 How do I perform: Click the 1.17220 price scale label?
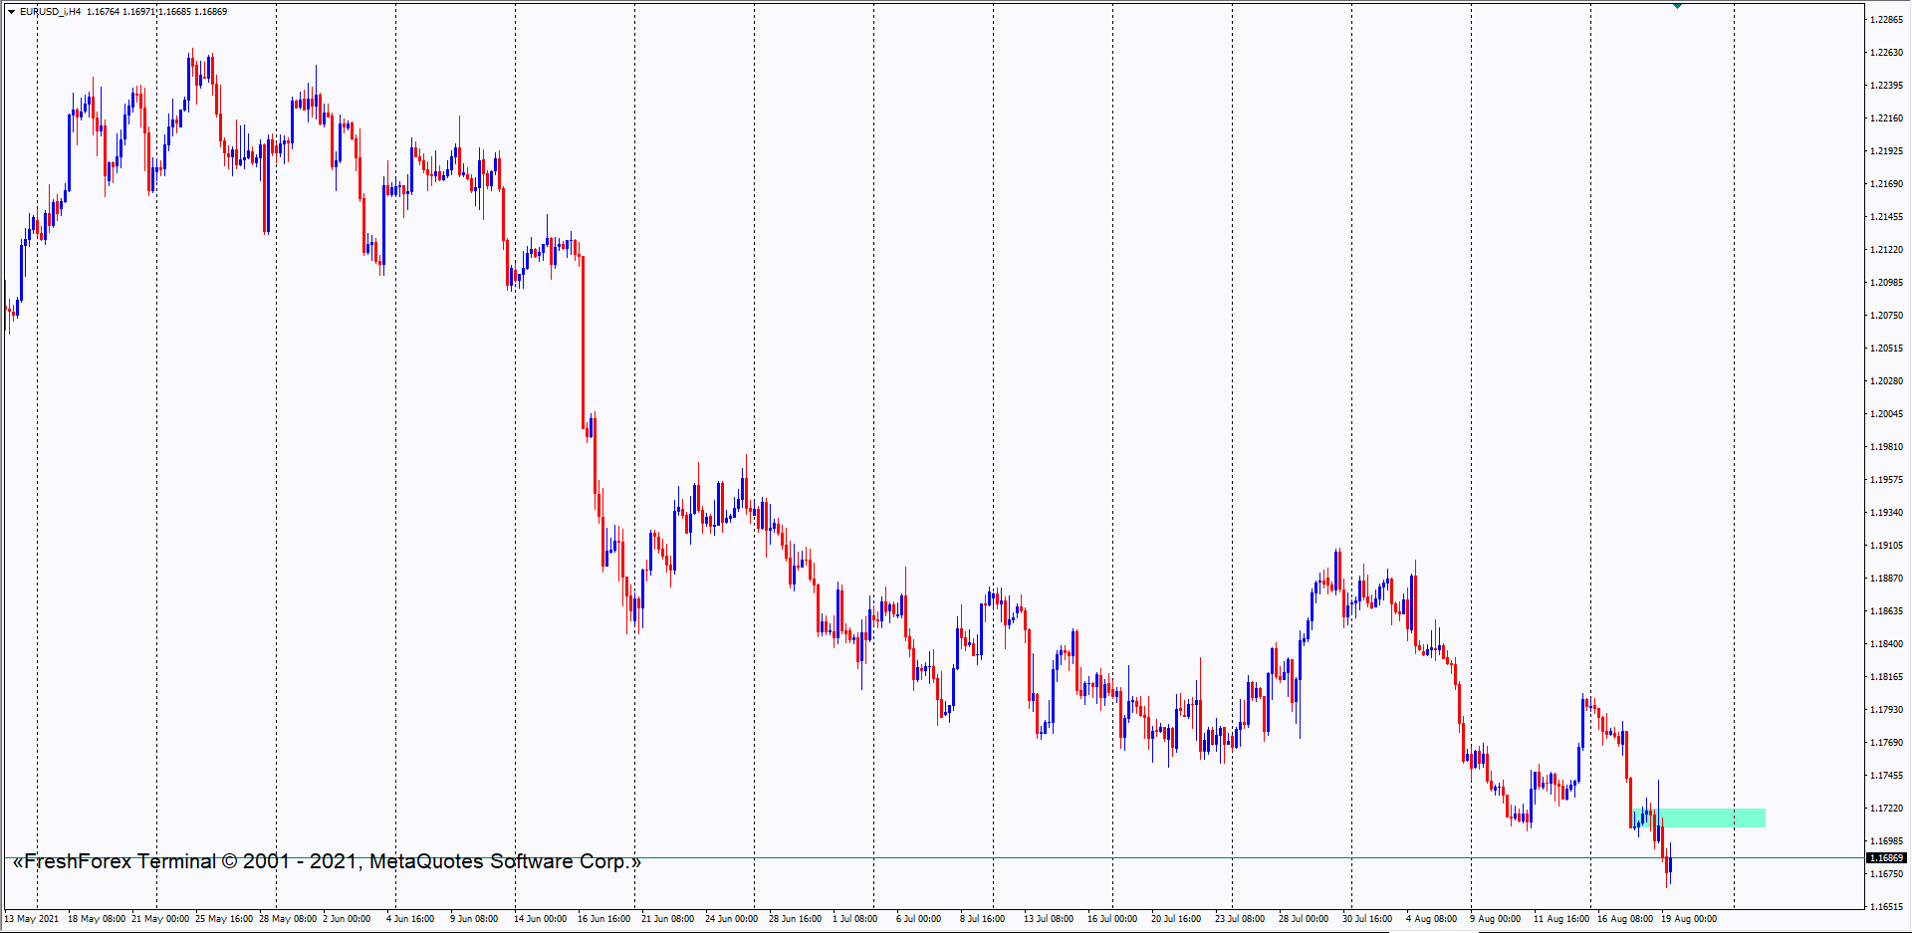coord(1886,809)
